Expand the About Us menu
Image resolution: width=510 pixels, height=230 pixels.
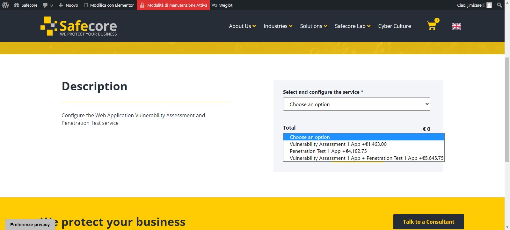pos(242,26)
